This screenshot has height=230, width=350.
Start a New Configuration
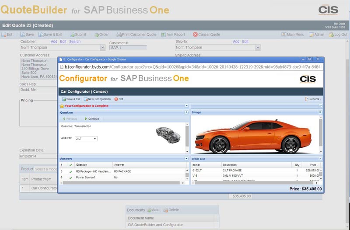coord(97,99)
